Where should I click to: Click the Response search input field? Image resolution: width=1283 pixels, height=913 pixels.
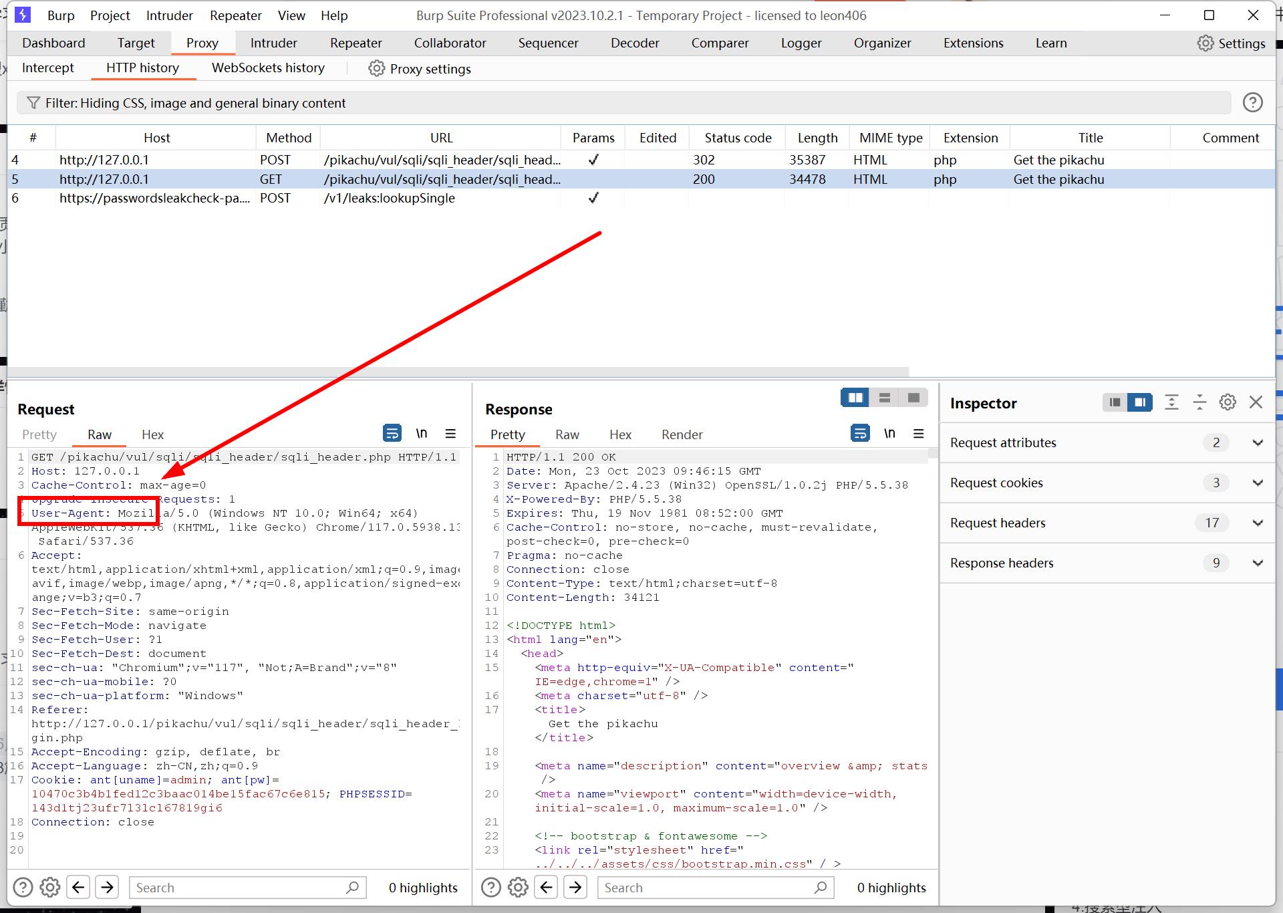point(716,888)
